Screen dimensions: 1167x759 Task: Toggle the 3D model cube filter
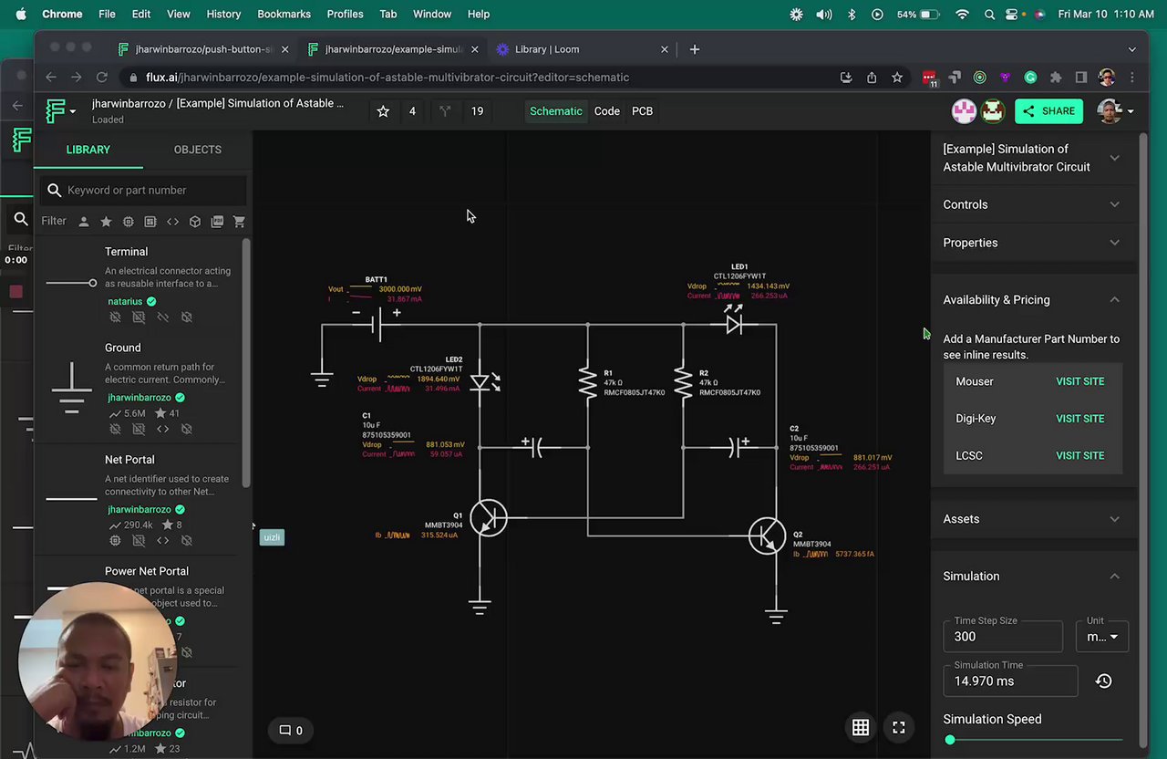pos(194,222)
